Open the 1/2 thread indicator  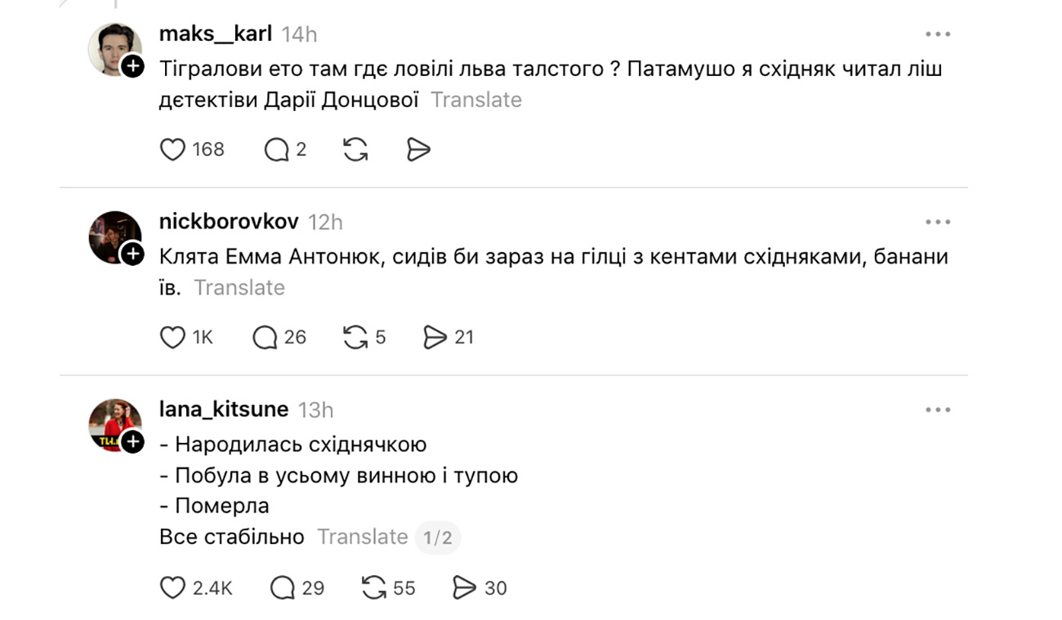437,538
